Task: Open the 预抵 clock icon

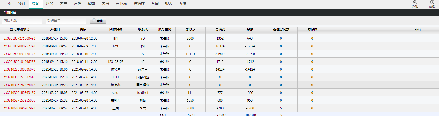Action: (x=432, y=4)
